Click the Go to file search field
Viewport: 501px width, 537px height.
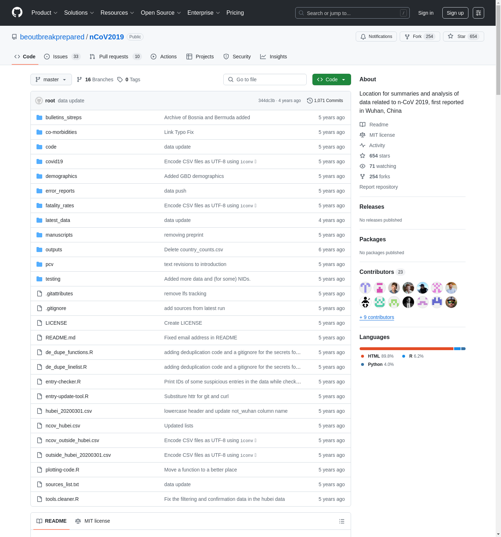pyautogui.click(x=265, y=79)
